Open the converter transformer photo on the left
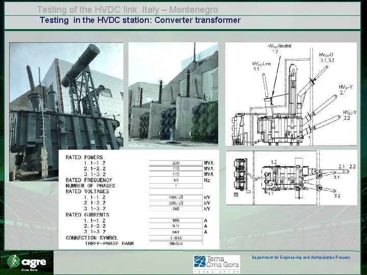Image resolution: width=367 pixels, height=275 pixels. (x=66, y=112)
